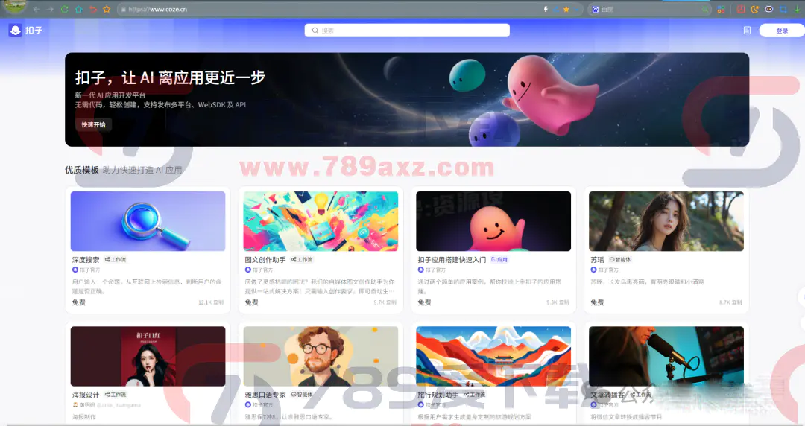Open the 深度搜索 template thumbnail
The height and width of the screenshot is (426, 805).
148,220
